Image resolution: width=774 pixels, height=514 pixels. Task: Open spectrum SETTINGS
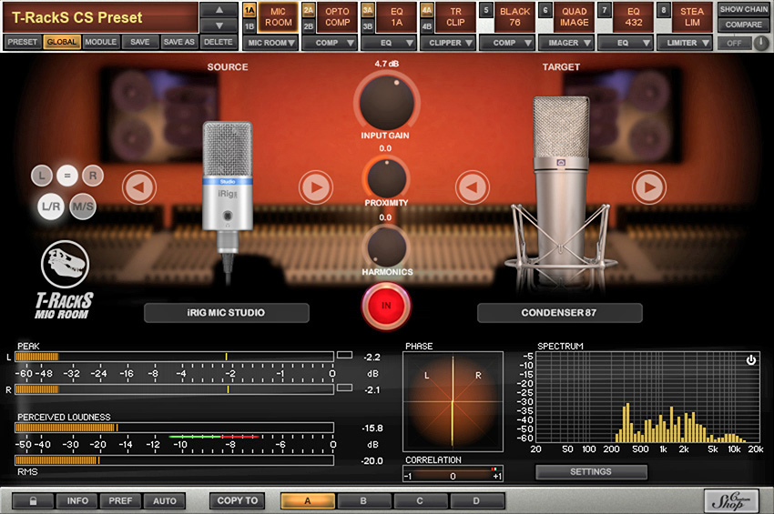[591, 472]
